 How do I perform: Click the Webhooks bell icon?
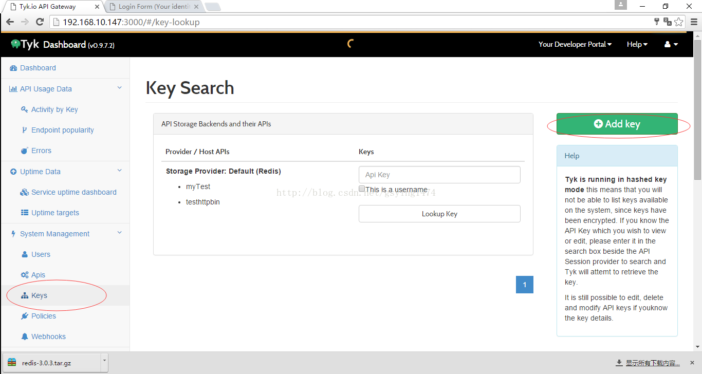[24, 336]
